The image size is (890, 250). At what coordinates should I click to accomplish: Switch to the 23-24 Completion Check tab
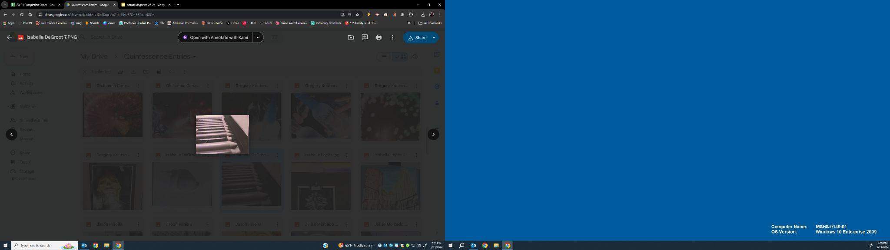pos(35,5)
